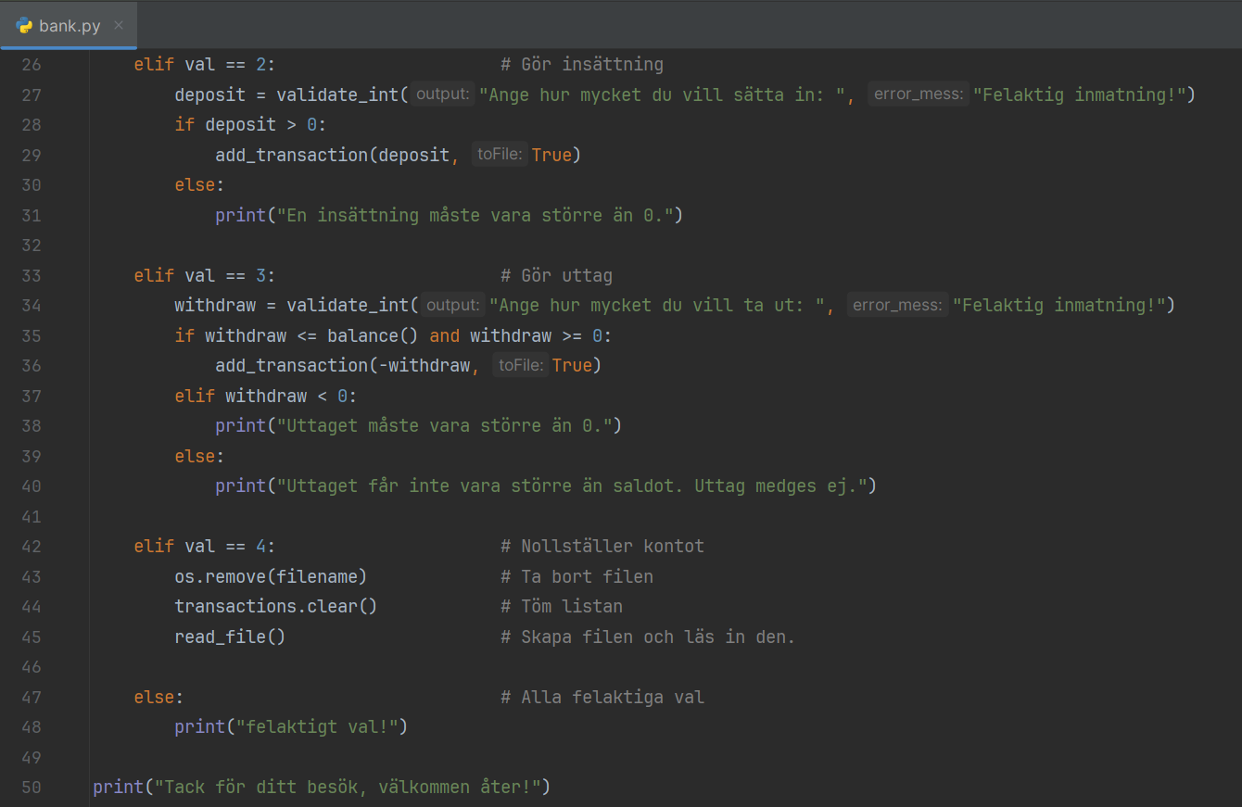Click the 'error_mess:' inlay hint on line 27

918,95
